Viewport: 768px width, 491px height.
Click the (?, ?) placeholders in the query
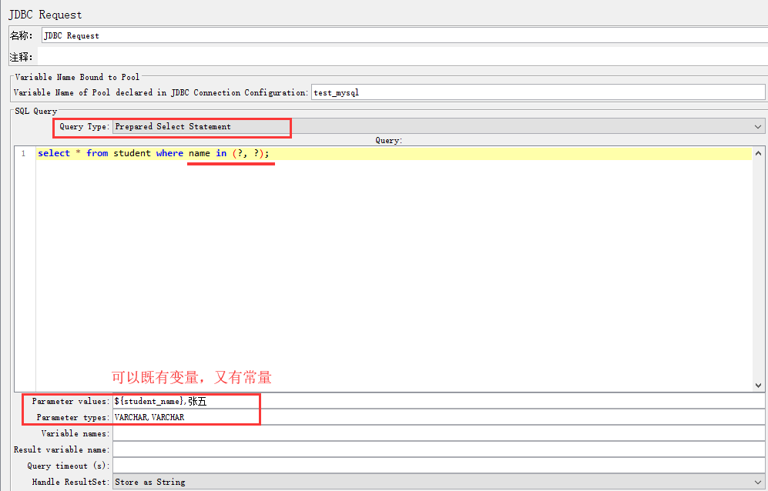[x=250, y=153]
